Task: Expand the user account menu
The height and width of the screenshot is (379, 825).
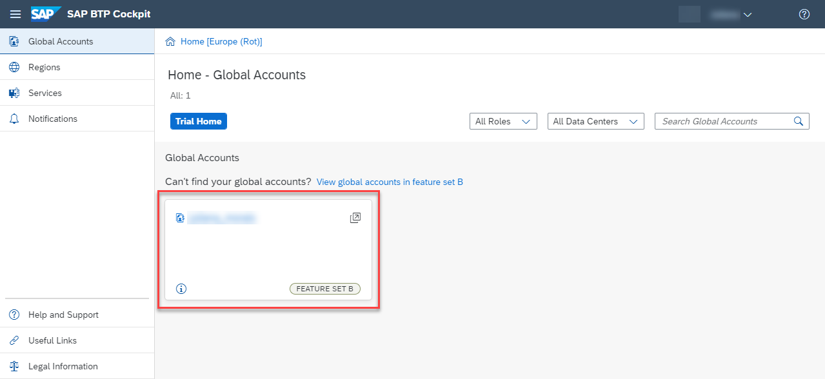Action: (x=731, y=14)
